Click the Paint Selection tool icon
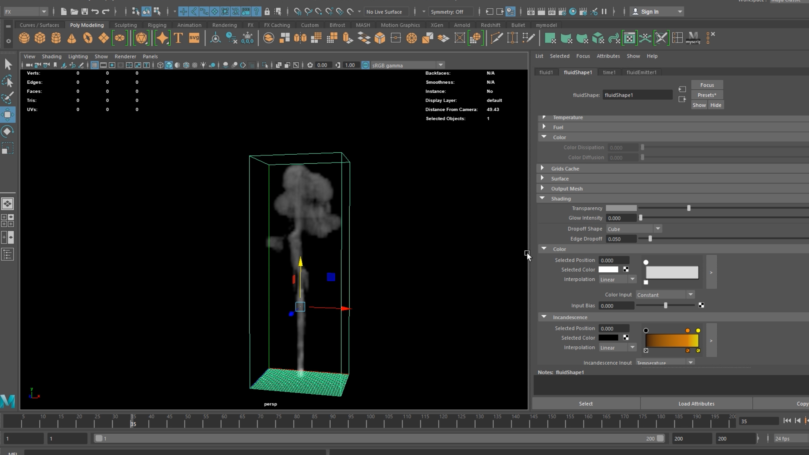This screenshot has width=809, height=455. pyautogui.click(x=7, y=98)
